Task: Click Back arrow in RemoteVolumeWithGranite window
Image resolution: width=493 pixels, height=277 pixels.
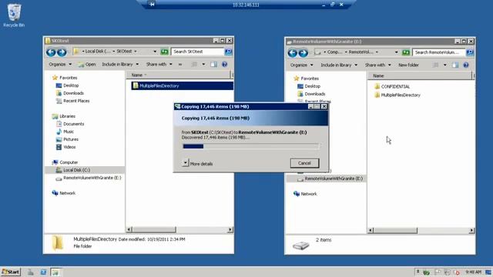Action: pos(293,53)
